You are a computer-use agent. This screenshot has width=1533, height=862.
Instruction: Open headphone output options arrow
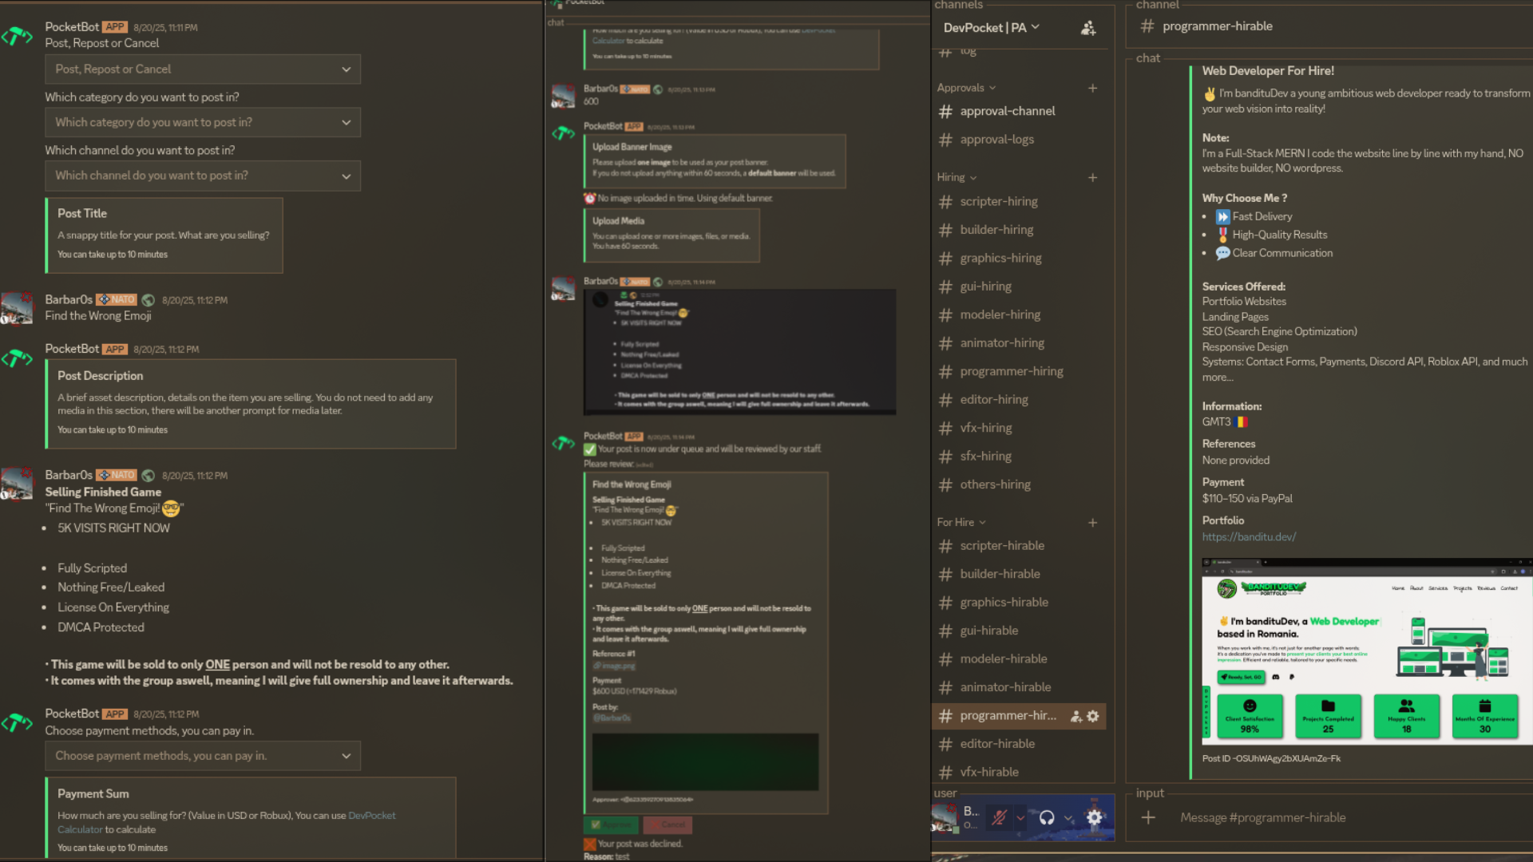(1068, 817)
